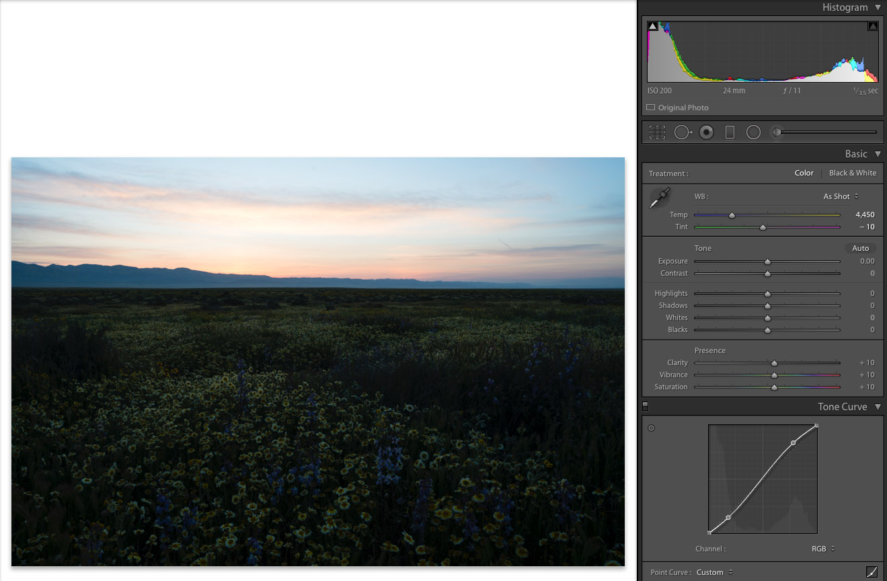
Task: Click the edit point curve icon
Action: point(872,572)
